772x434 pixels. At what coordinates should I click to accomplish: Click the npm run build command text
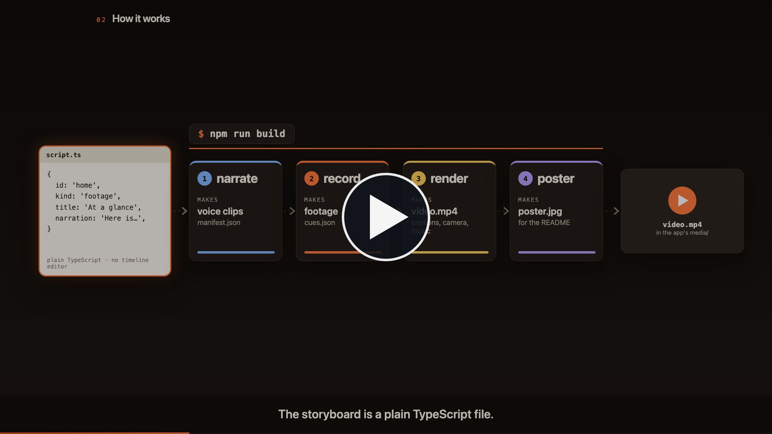click(x=247, y=134)
